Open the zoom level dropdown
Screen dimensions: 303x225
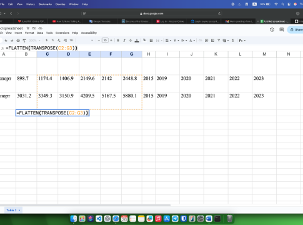(34, 41)
